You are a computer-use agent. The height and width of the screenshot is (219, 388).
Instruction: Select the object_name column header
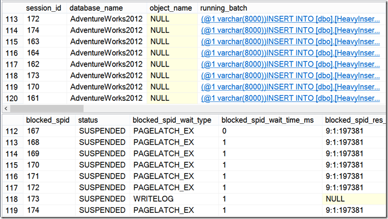coord(172,8)
